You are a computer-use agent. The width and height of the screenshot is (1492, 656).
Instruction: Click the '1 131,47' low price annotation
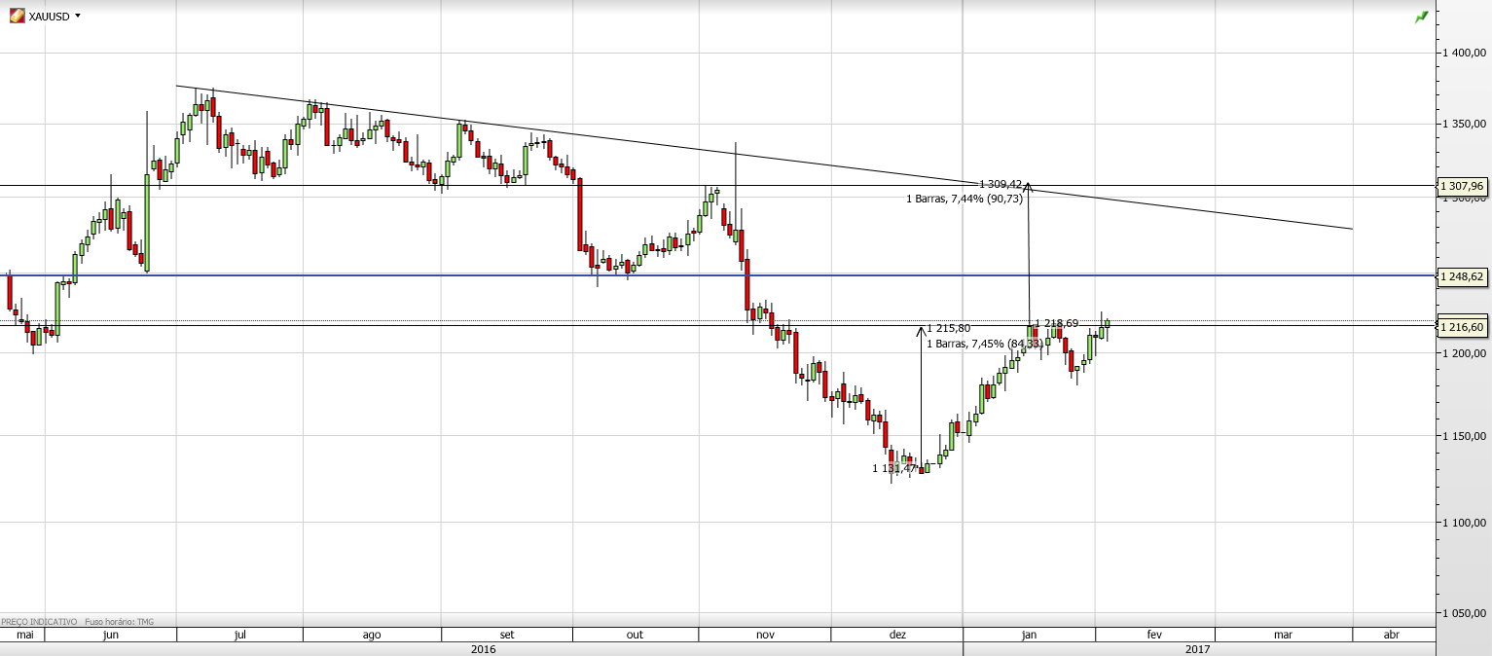(894, 468)
